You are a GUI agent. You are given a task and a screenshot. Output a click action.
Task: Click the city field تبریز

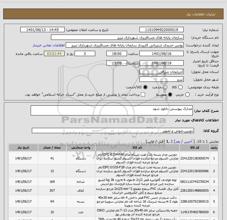tap(162, 79)
